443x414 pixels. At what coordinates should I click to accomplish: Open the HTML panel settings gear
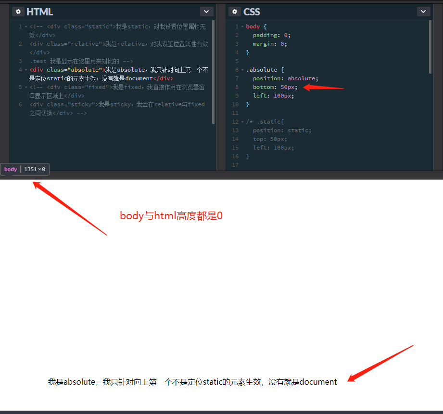tap(18, 11)
